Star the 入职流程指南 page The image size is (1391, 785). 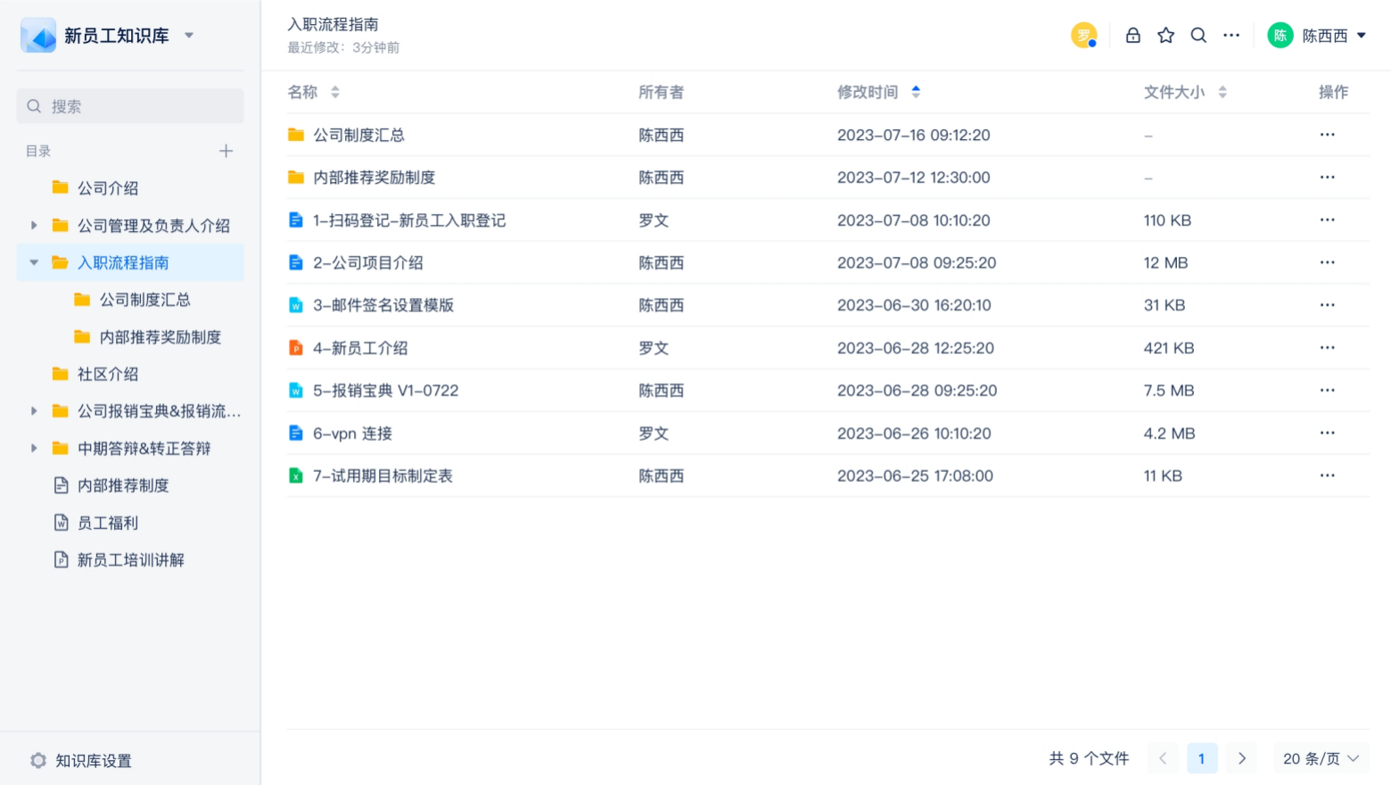click(x=1165, y=35)
